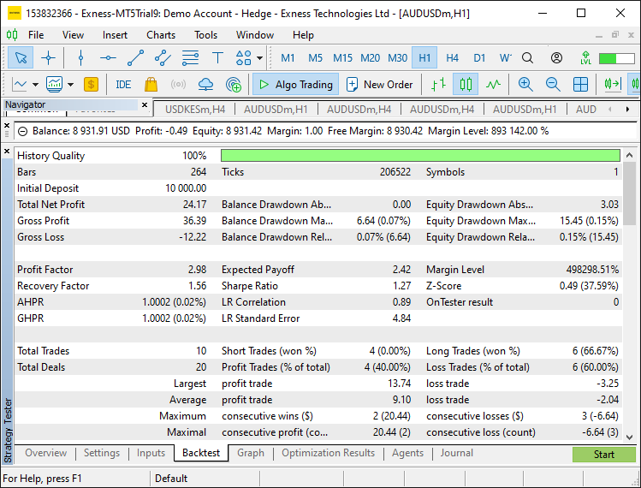Image resolution: width=641 pixels, height=488 pixels.
Task: Expand the shapes objects dropdown arrow
Action: [259, 58]
